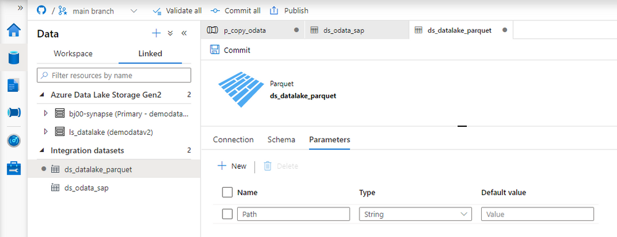Open the Home hub icon
617x237 pixels.
(x=14, y=30)
